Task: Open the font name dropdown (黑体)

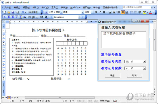Action: click(x=83, y=12)
